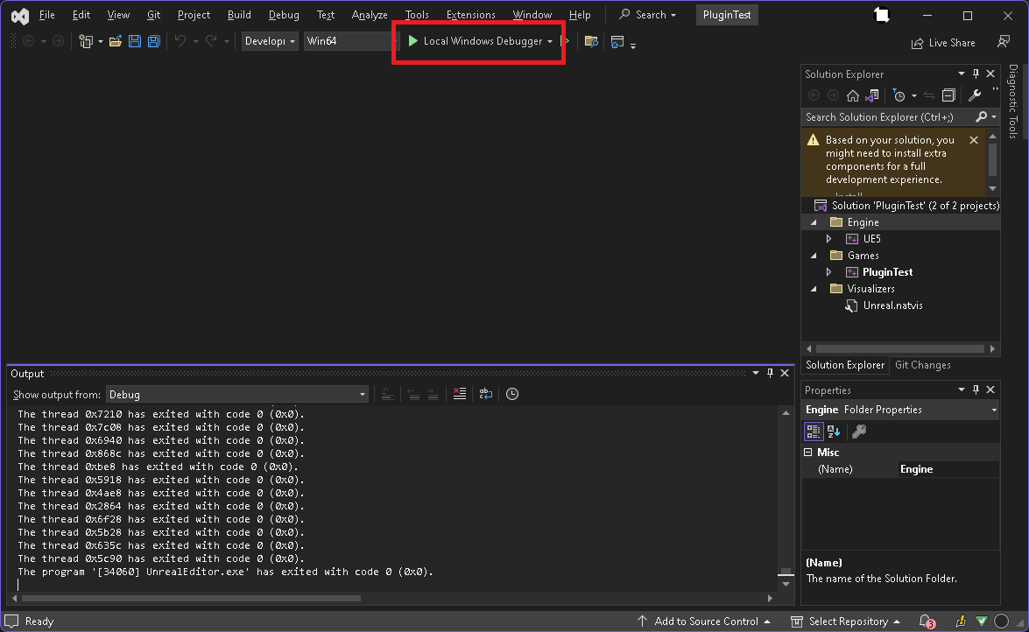Collapse the Misc property category

(x=807, y=453)
